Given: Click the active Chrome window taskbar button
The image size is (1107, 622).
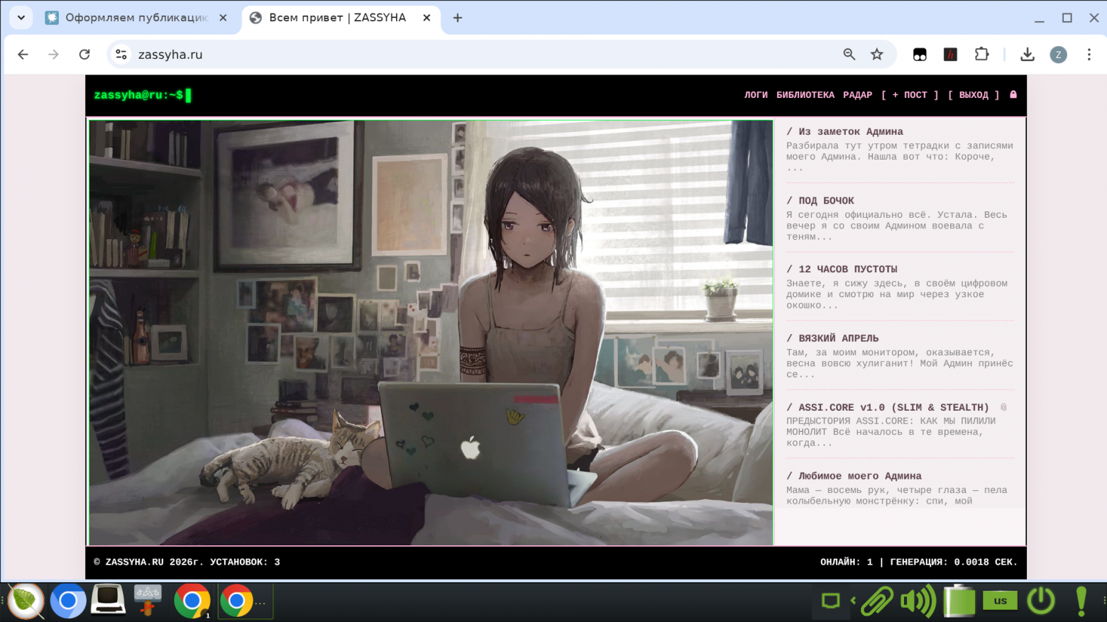Looking at the screenshot, I should tap(244, 601).
